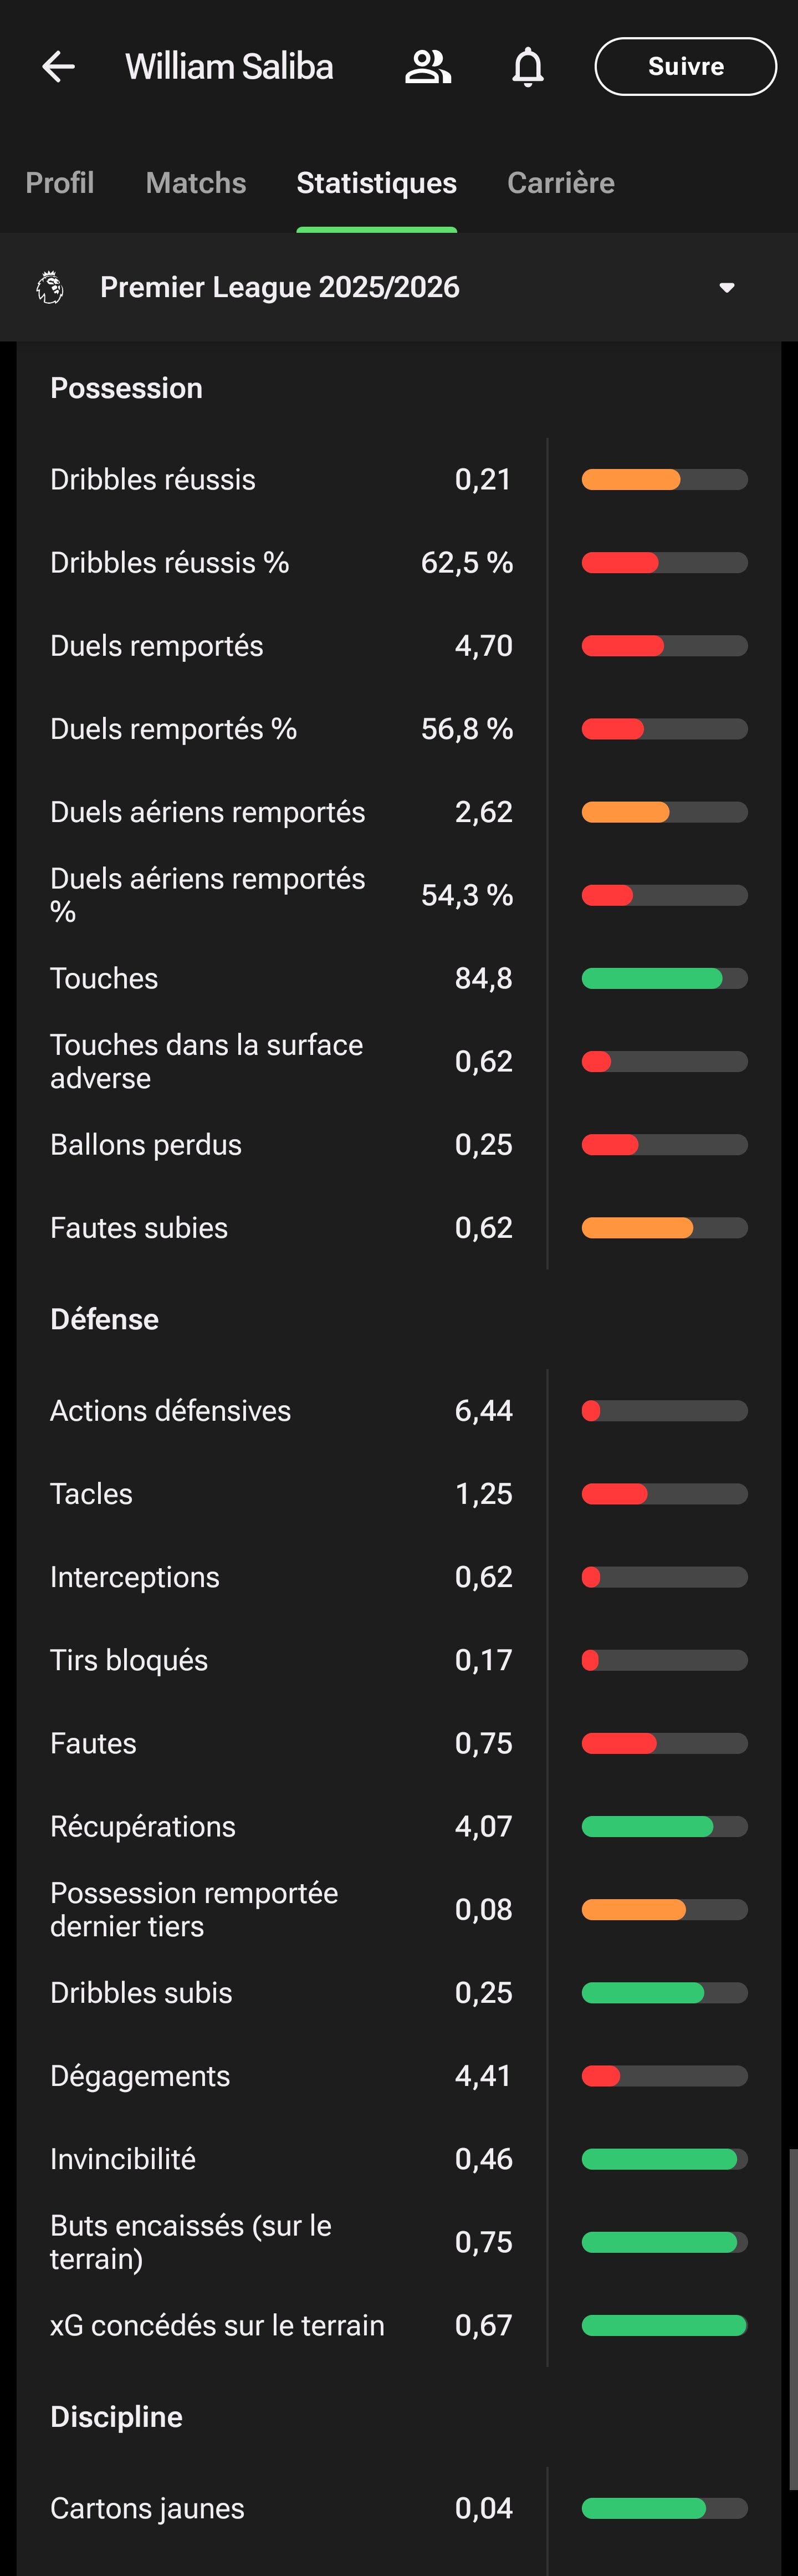This screenshot has height=2576, width=798.
Task: Open the teammates people icon
Action: pos(427,67)
